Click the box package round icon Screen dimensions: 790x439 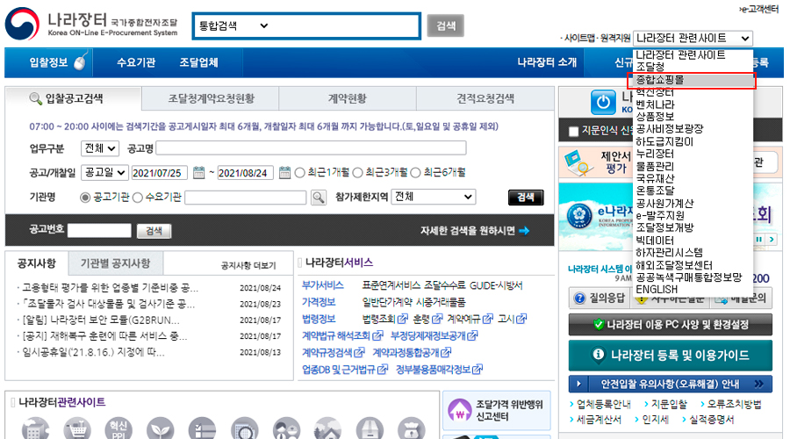click(x=370, y=428)
